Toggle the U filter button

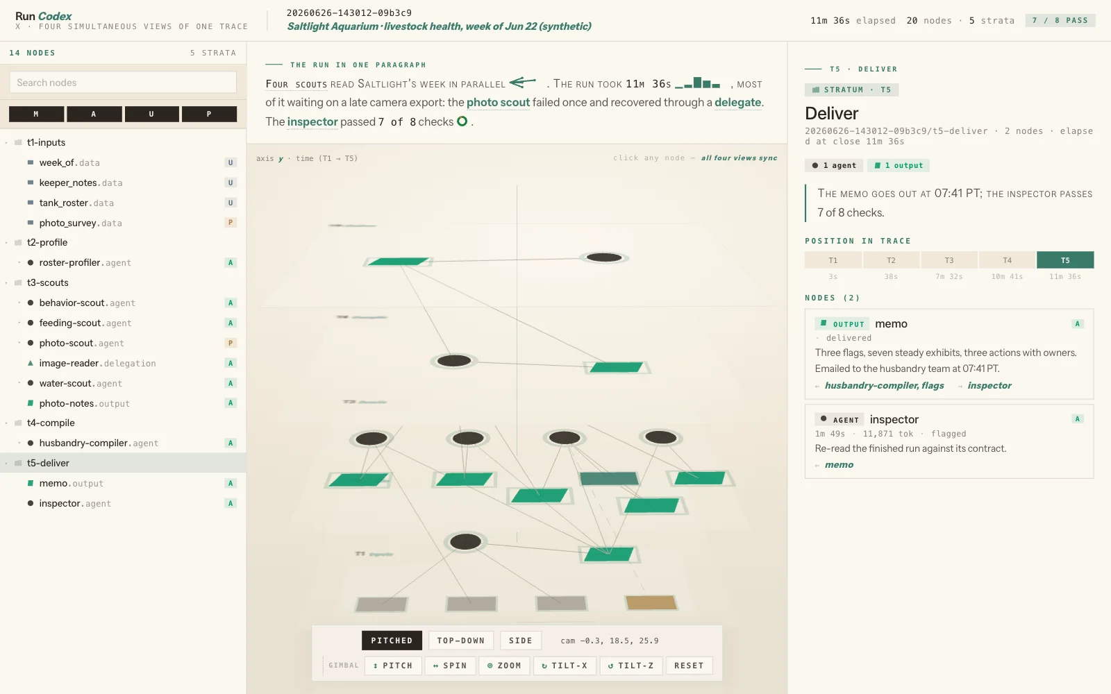(151, 114)
